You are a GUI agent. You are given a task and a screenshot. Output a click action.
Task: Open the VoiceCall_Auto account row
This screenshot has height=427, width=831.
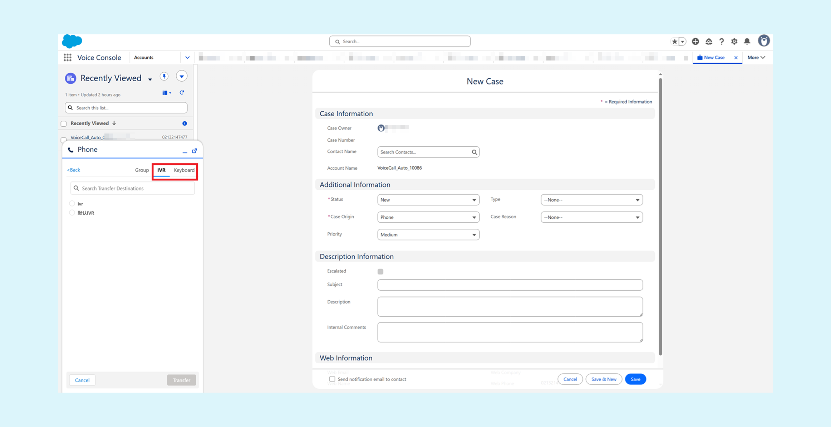88,137
